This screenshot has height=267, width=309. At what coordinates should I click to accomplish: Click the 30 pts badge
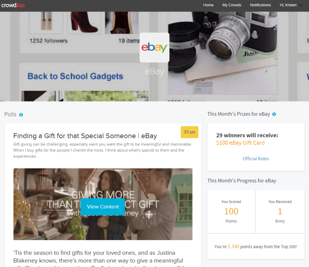[190, 132]
